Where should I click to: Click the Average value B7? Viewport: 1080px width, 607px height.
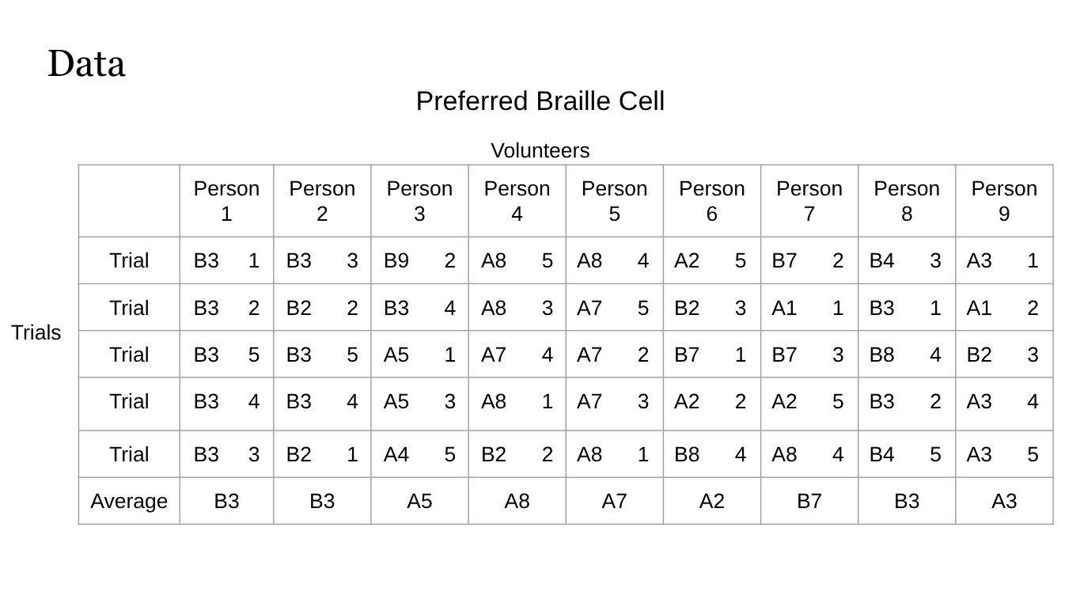809,502
